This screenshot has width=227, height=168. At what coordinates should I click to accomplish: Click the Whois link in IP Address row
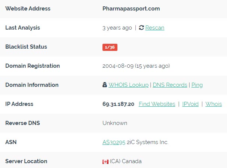point(214,104)
